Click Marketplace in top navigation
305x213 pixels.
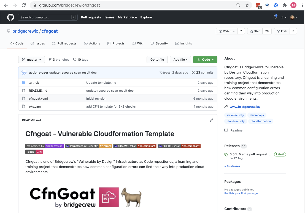click(x=127, y=17)
